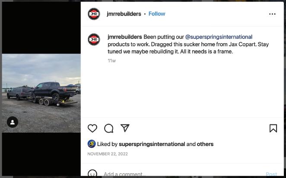Image resolution: width=286 pixels, height=178 pixels.
Task: Open superspringsinternational in Liked by line
Action: click(152, 144)
